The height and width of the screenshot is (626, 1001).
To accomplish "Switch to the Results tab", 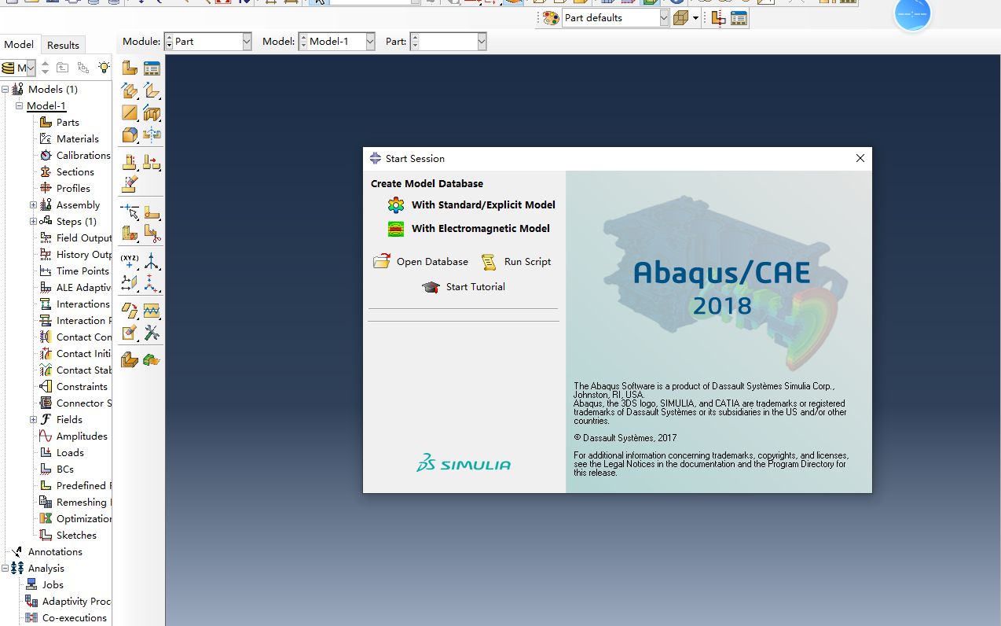I will [63, 45].
